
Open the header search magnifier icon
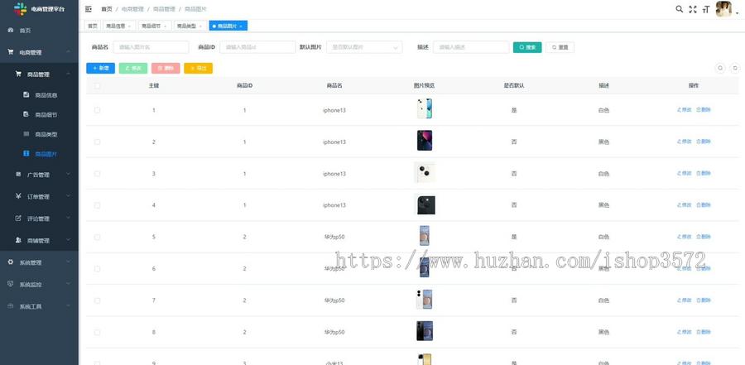coord(680,9)
